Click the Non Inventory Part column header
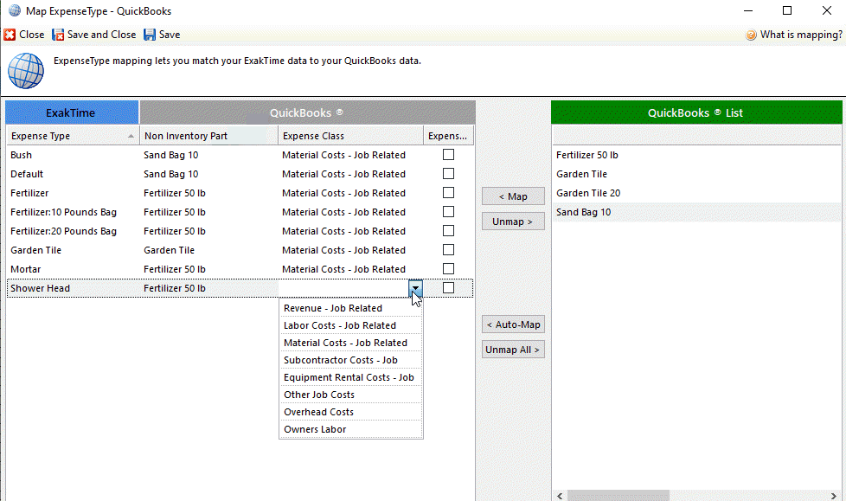 [208, 136]
